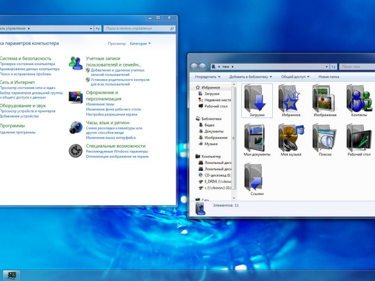This screenshot has height=281, width=375.
Task: Open the Поиски folder icon
Action: tap(325, 140)
